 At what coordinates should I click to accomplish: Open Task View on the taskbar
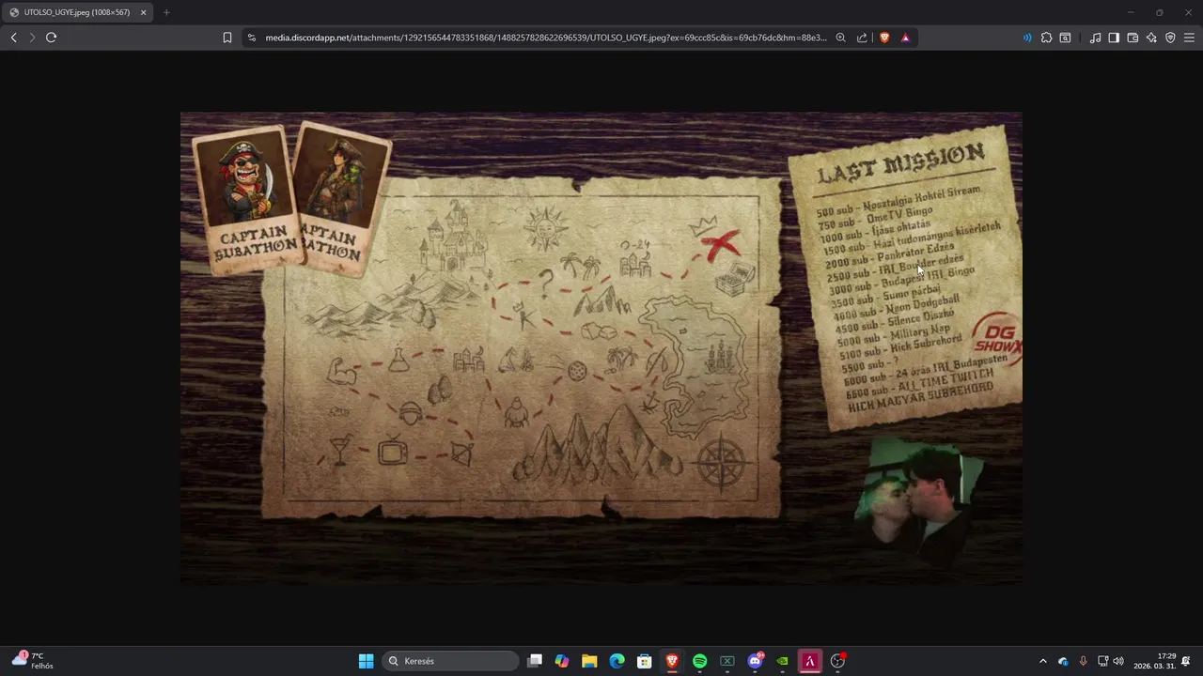535,661
